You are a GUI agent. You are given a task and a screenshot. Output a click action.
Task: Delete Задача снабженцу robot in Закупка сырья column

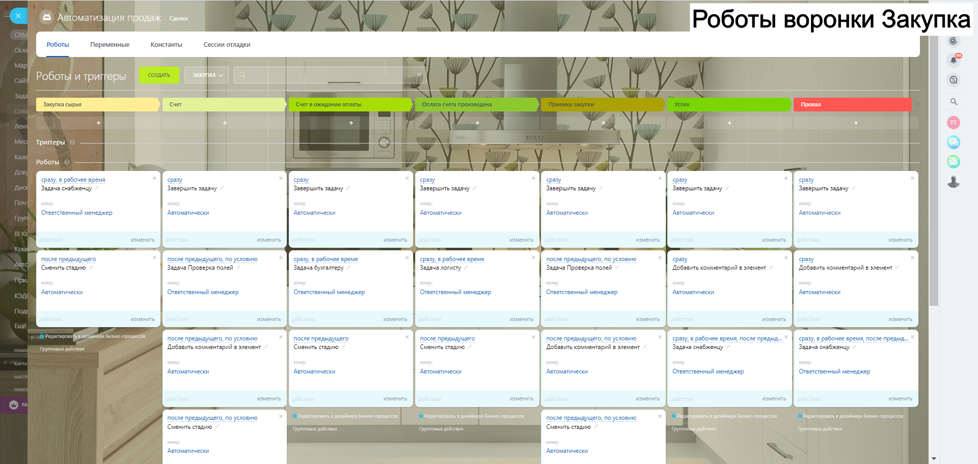154,178
